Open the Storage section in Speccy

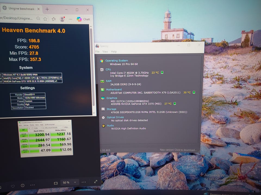coord(111,109)
